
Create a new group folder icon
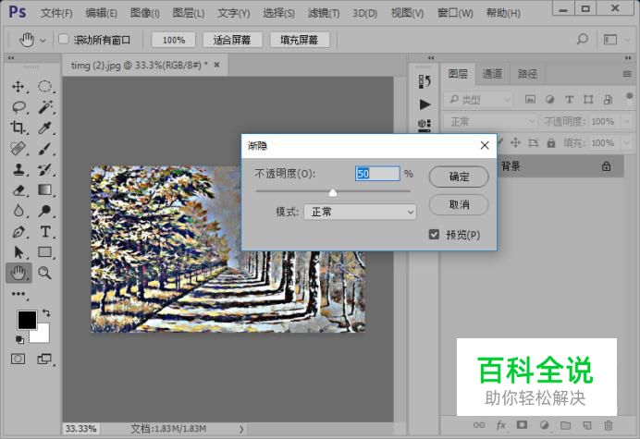(565, 425)
